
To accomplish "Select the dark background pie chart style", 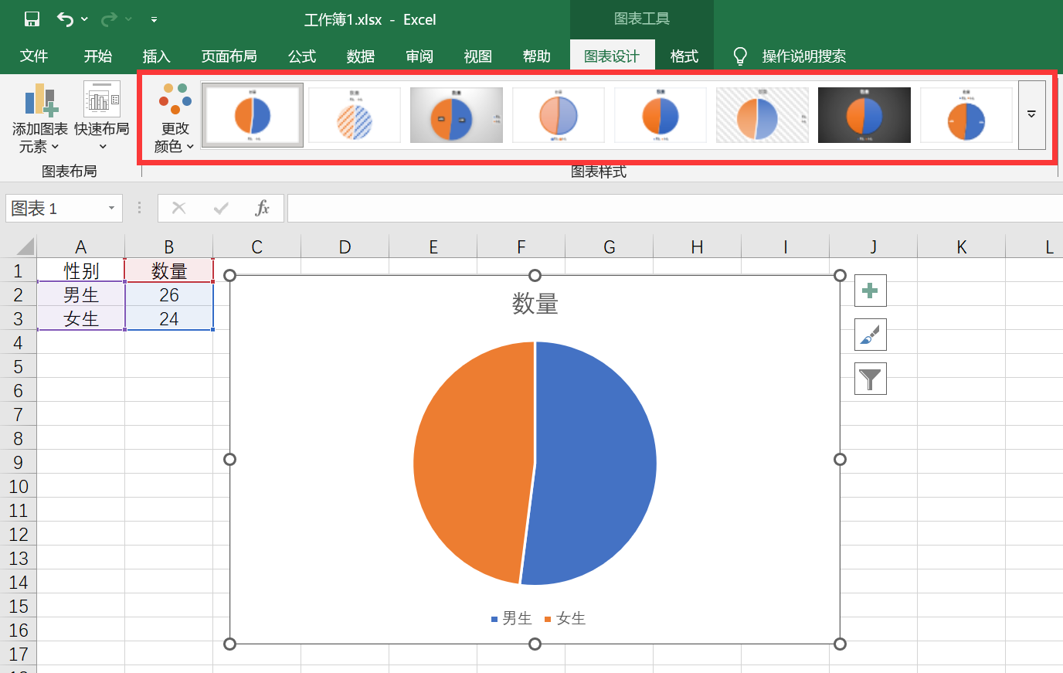I will pos(864,115).
